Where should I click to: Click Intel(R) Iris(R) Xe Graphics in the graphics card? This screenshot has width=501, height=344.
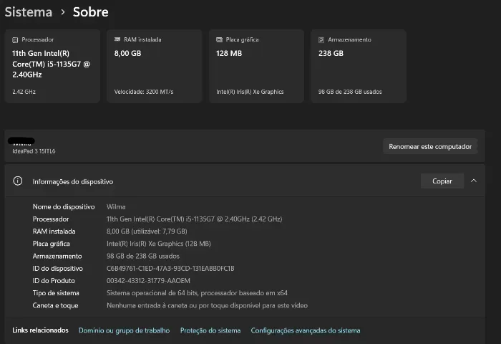tap(250, 92)
